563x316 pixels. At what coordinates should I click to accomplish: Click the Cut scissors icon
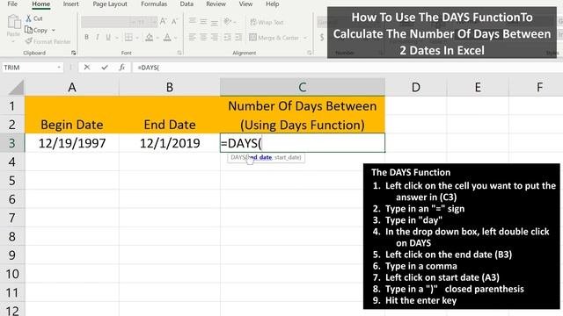pyautogui.click(x=28, y=18)
